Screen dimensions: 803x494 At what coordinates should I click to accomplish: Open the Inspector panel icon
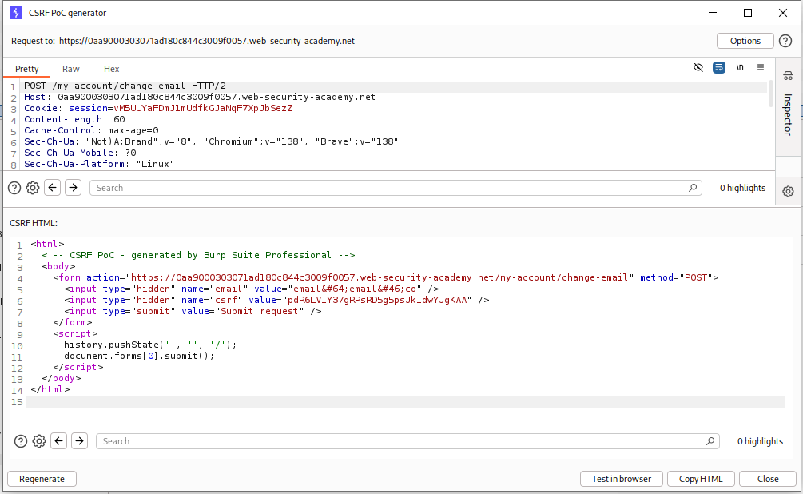click(788, 76)
